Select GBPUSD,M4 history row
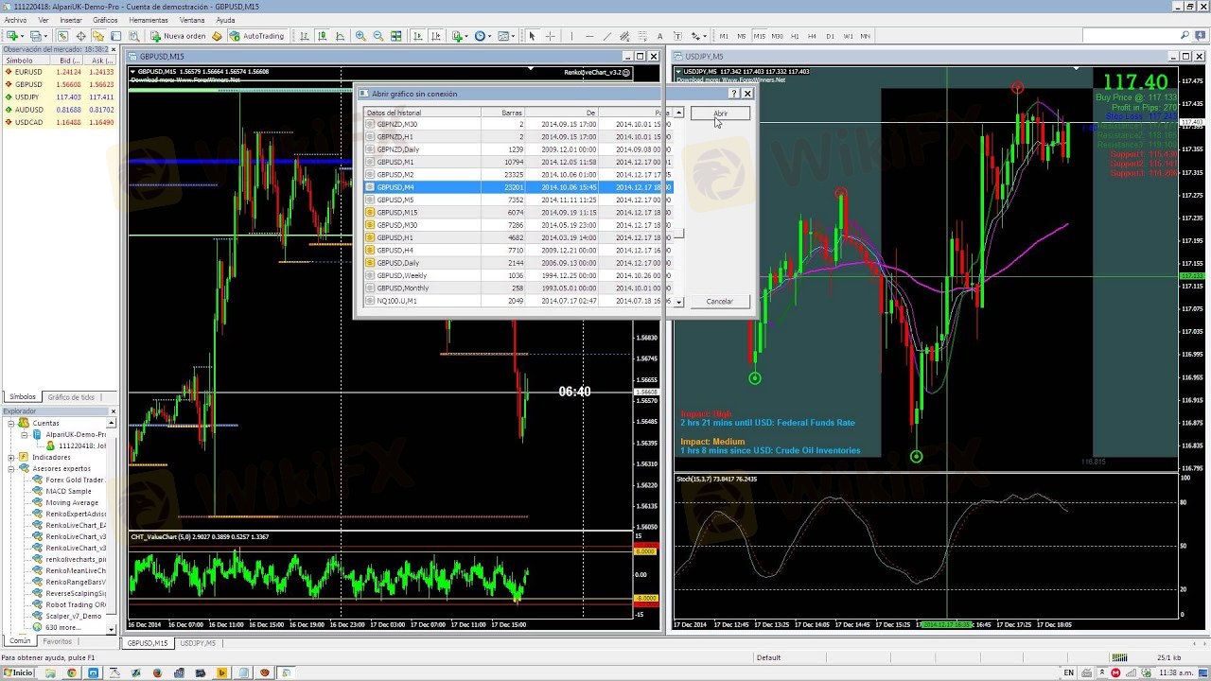The height and width of the screenshot is (681, 1211). pyautogui.click(x=518, y=187)
